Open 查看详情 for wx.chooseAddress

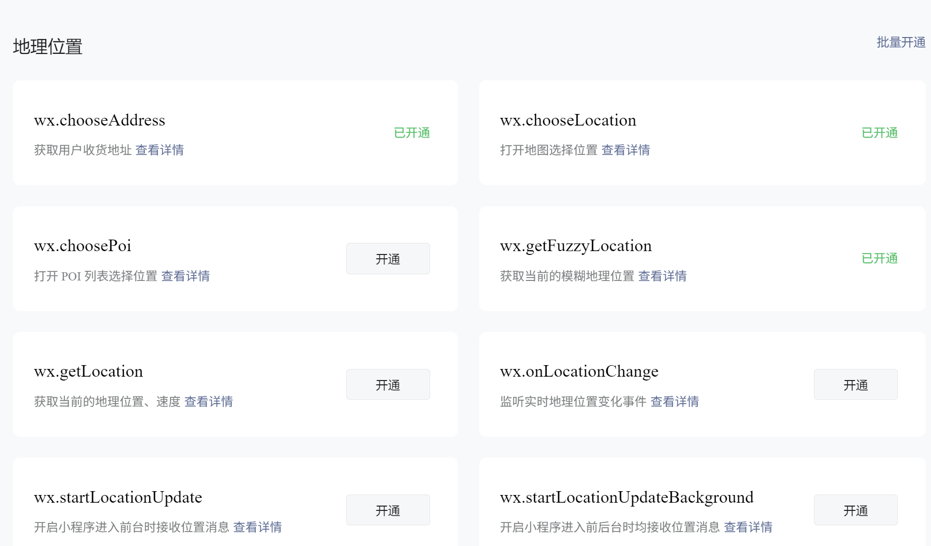[x=159, y=150]
